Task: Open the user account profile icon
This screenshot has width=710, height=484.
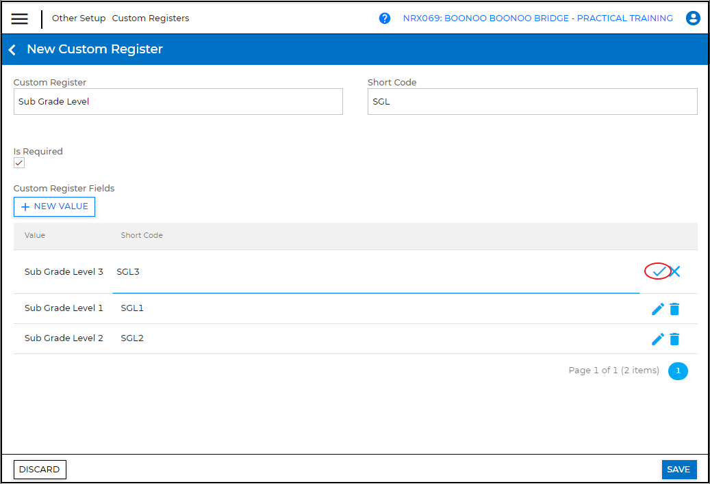Action: point(693,18)
